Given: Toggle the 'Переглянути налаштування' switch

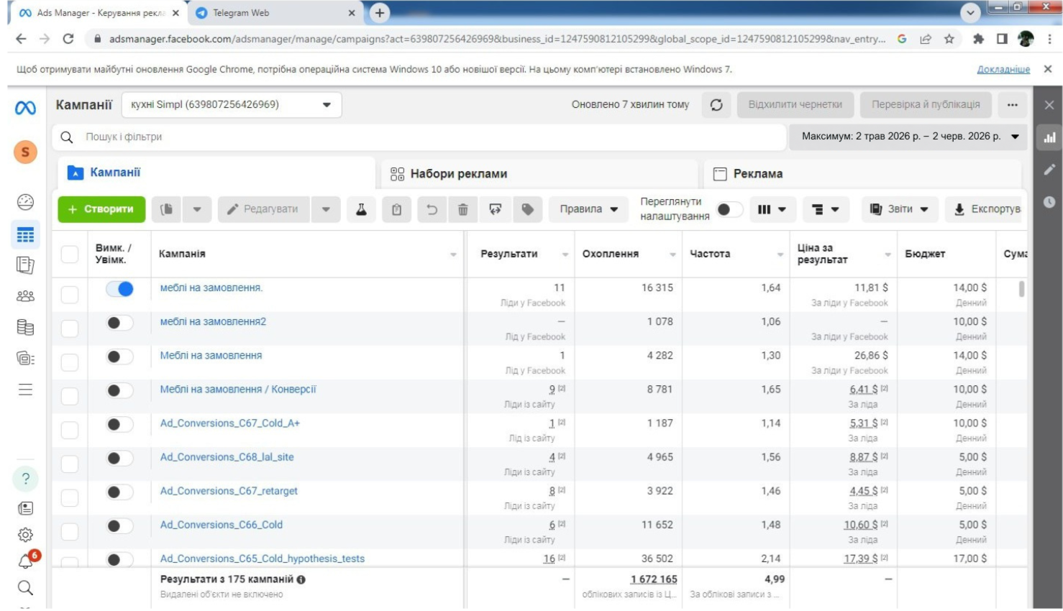Looking at the screenshot, I should point(730,209).
